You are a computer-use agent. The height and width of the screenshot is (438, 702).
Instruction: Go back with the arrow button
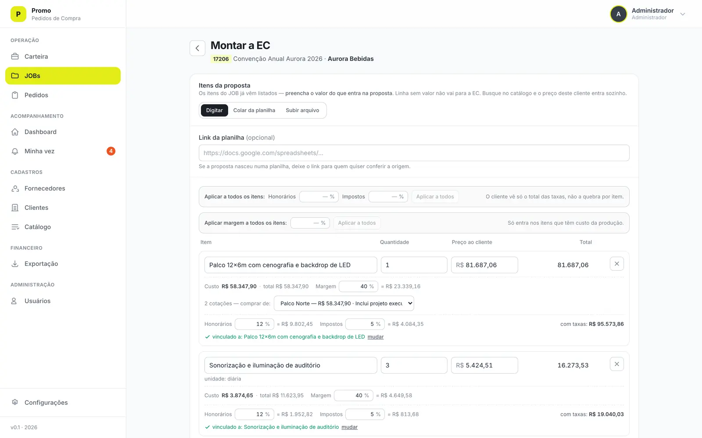coord(197,48)
